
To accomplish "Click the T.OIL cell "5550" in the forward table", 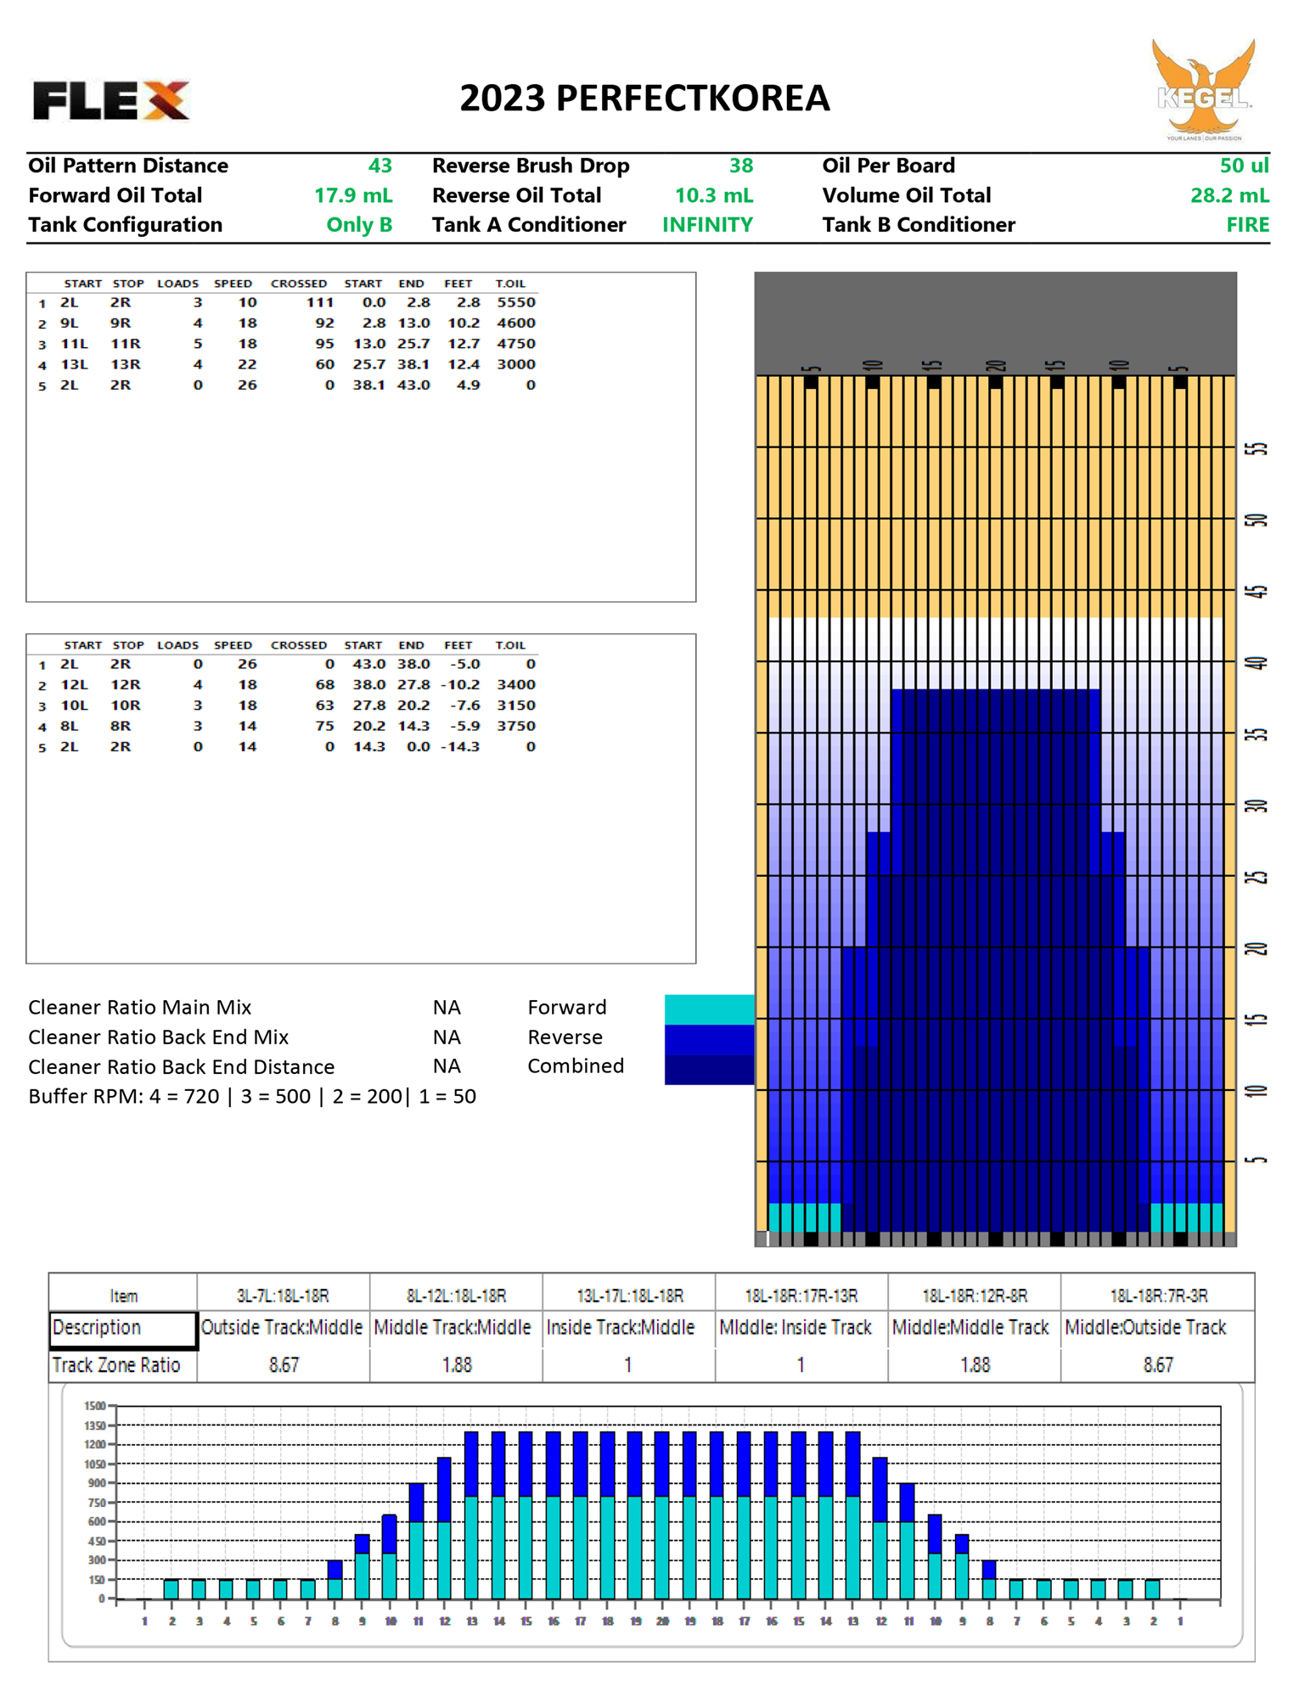I will coord(516,302).
